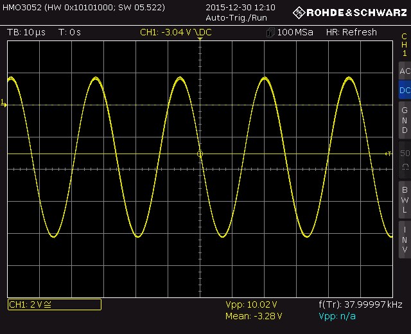This screenshot has width=411, height=334.
Task: Select the trigger time triangle at top of grid
Action: [200, 40]
